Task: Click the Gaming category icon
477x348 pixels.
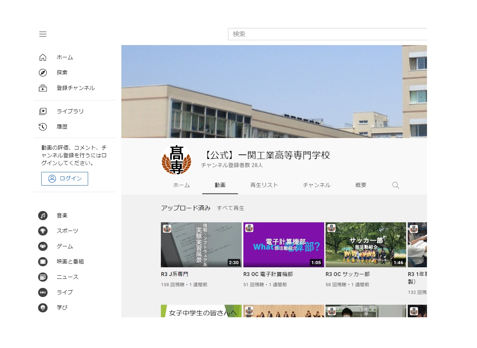Action: coord(43,246)
